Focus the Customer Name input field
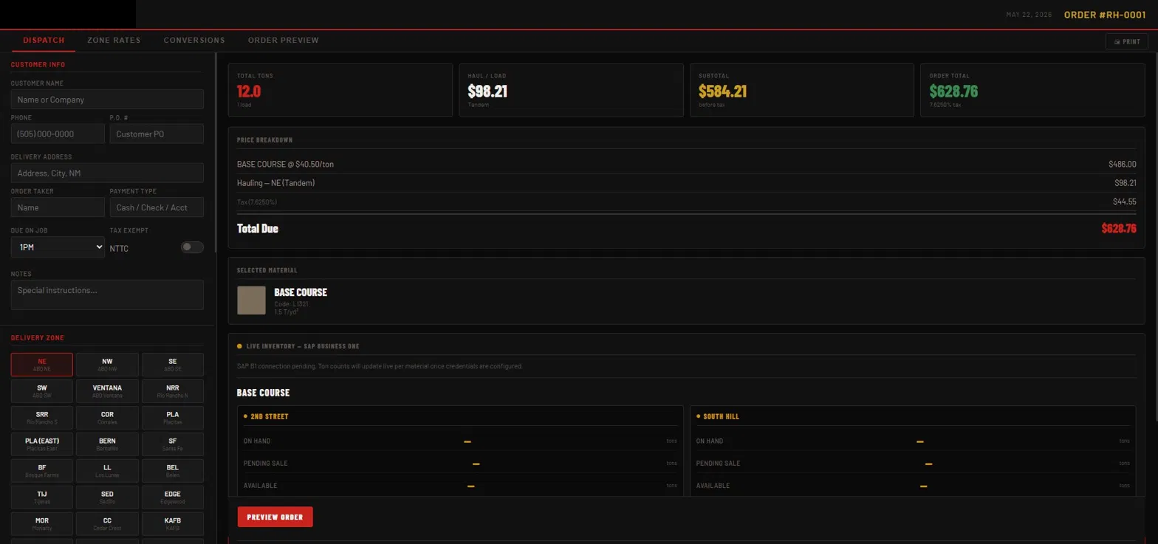1158x544 pixels. click(x=107, y=100)
